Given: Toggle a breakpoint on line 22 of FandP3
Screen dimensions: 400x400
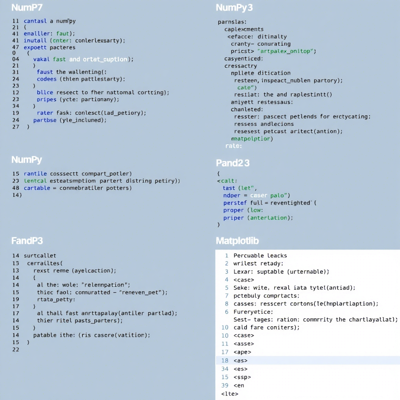Looking at the screenshot, I should click(x=16, y=350).
